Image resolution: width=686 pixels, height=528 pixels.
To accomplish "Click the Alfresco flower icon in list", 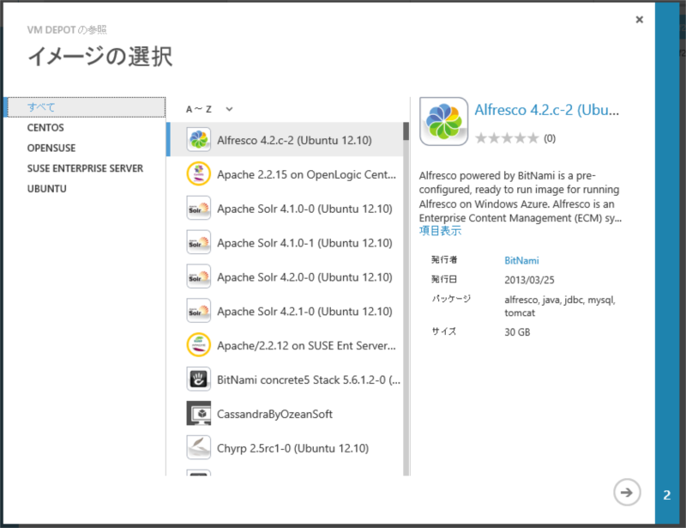I will pos(199,139).
